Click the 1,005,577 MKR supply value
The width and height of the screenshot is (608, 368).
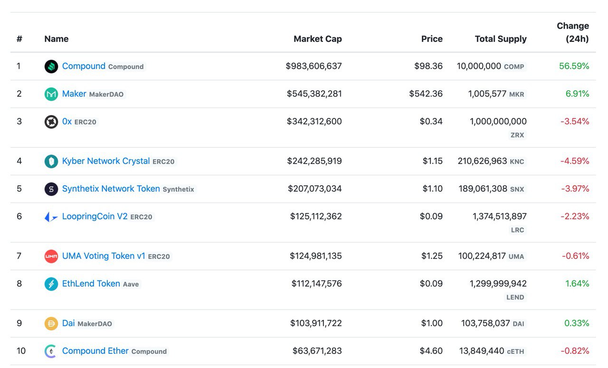tap(497, 94)
